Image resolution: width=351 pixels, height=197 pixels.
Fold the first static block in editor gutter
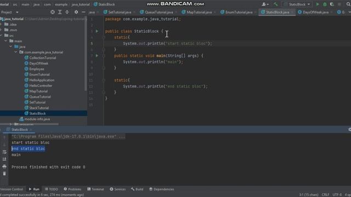tap(104, 37)
